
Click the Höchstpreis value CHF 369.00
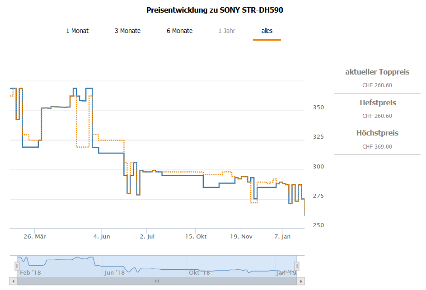(x=377, y=146)
